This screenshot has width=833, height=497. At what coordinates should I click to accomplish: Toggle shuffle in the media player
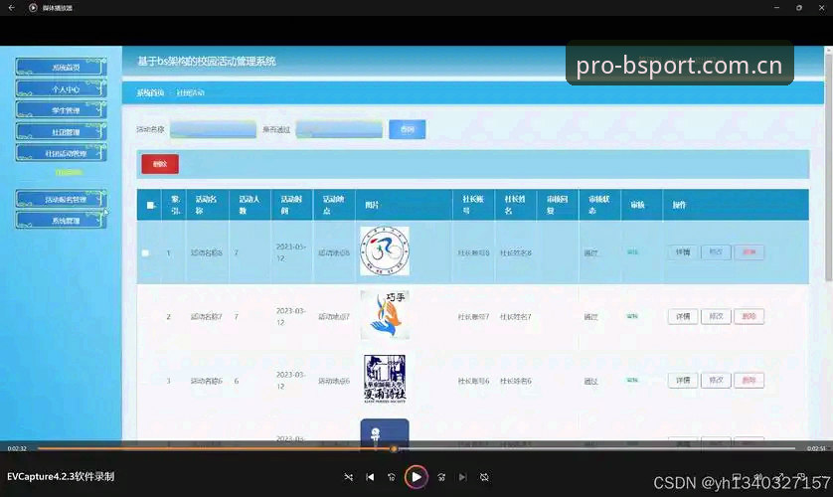[349, 477]
